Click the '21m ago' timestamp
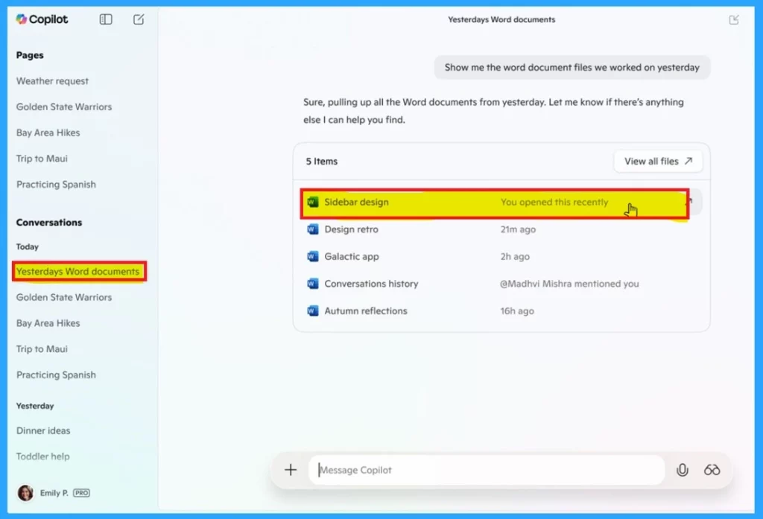This screenshot has height=519, width=763. click(x=519, y=229)
